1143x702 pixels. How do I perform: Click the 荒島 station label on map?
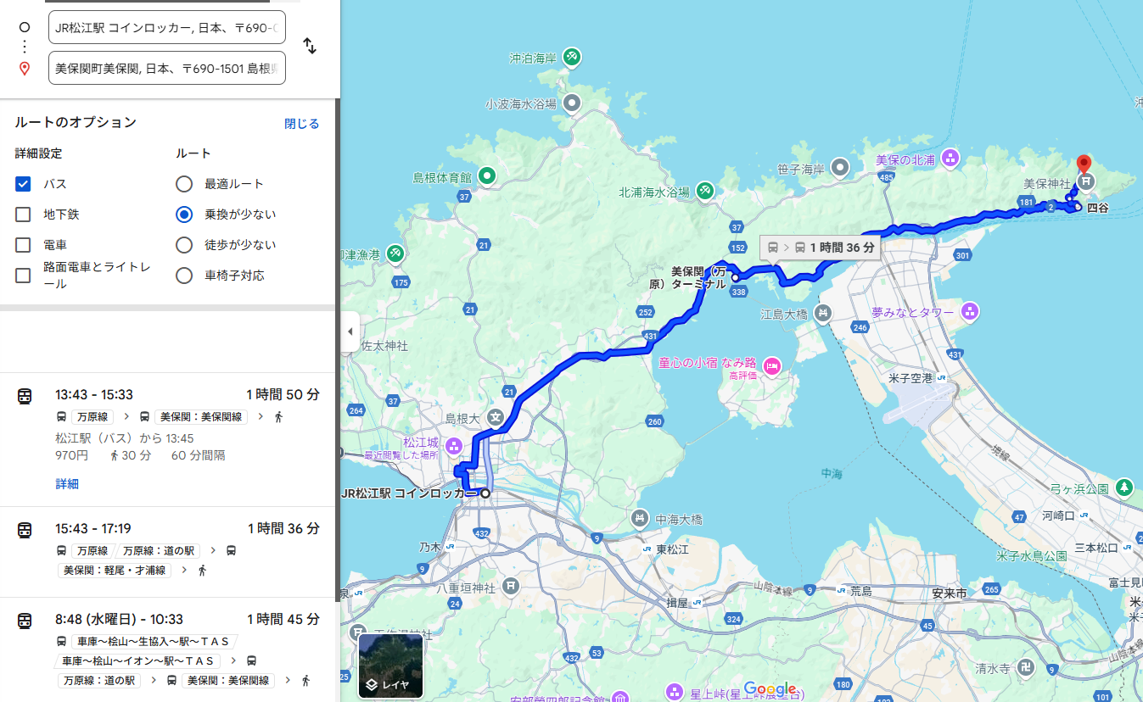[x=861, y=591]
